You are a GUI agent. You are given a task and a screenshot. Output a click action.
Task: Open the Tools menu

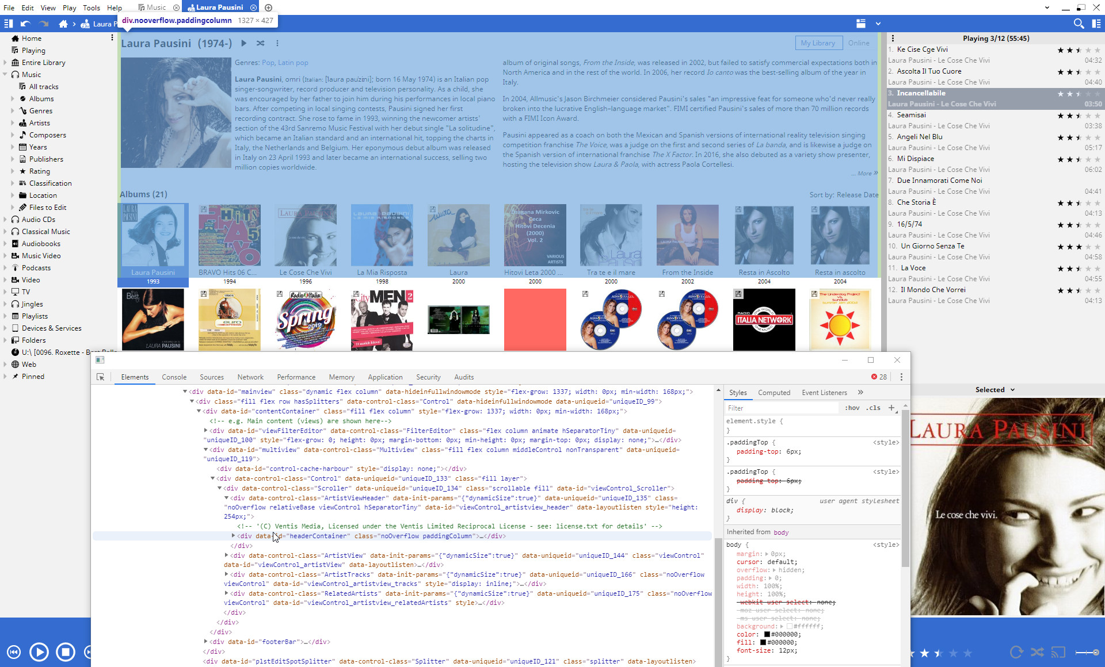coord(91,7)
